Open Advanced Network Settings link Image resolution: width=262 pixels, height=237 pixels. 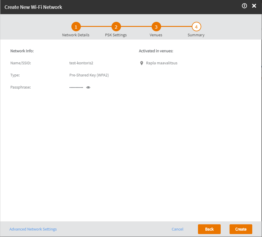coord(33,229)
